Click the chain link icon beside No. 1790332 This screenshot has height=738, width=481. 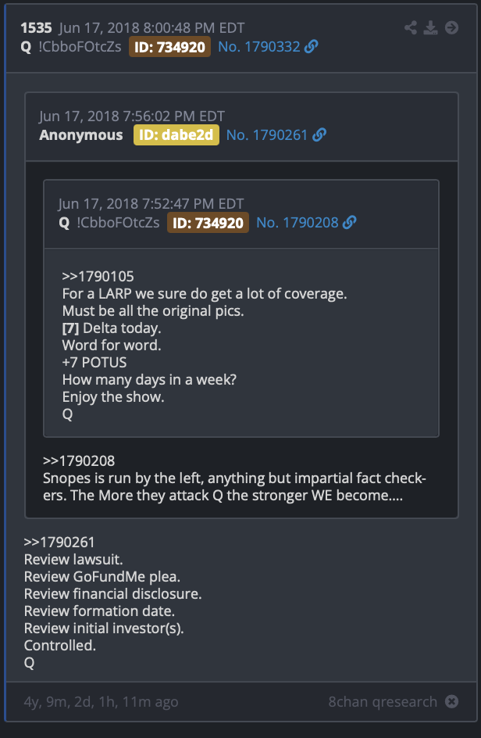[312, 47]
